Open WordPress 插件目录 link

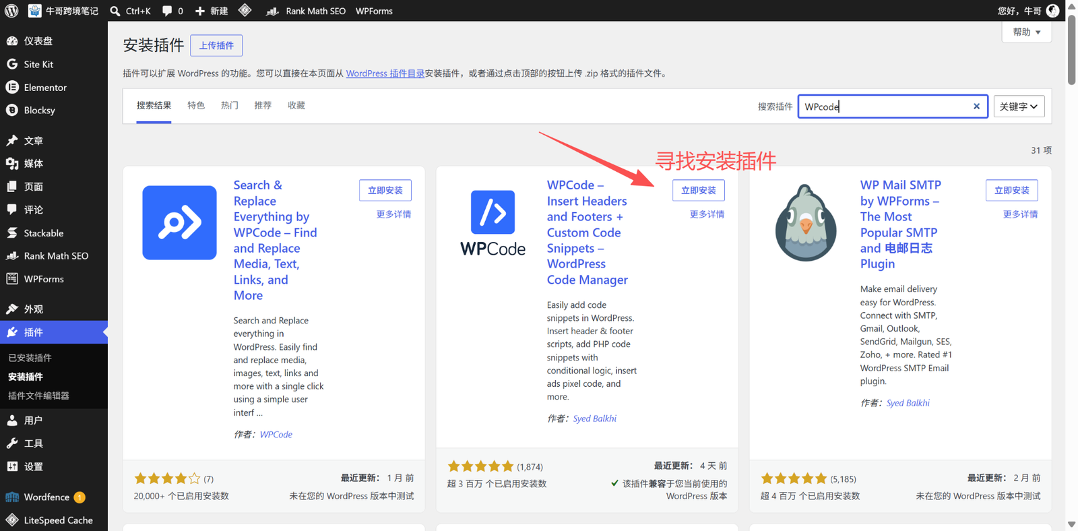(x=385, y=73)
